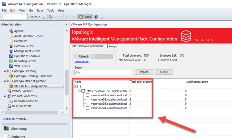Click the toolbar search text box
232x138 pixels.
15,16
